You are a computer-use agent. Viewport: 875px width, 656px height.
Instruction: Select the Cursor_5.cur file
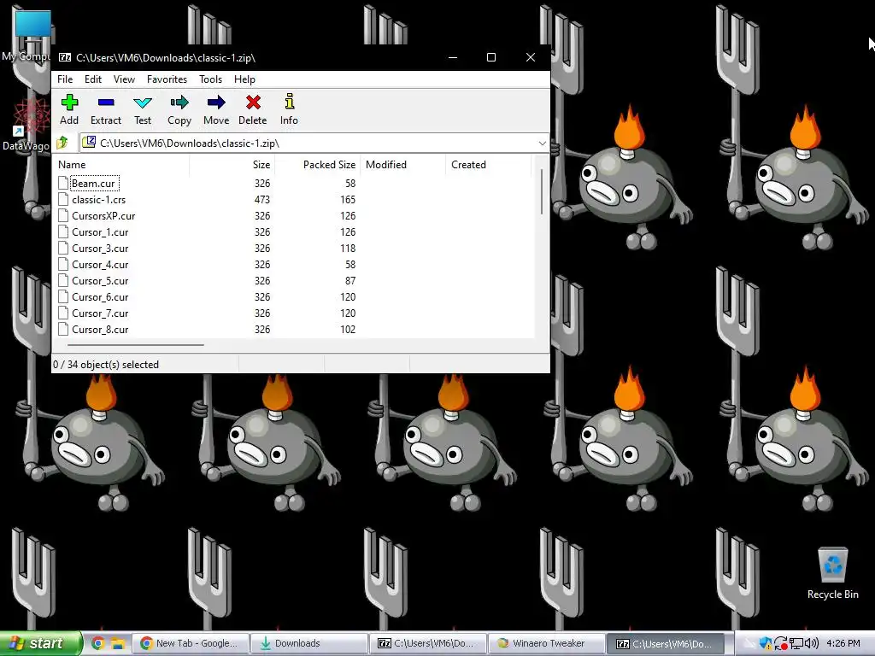tap(100, 280)
